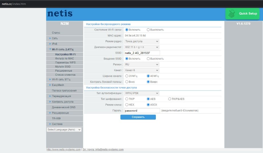Select 20 МГц channel width

pyautogui.click(x=127, y=76)
